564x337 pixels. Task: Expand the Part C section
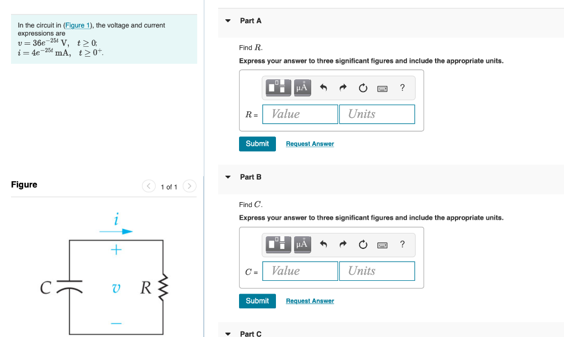pyautogui.click(x=227, y=333)
